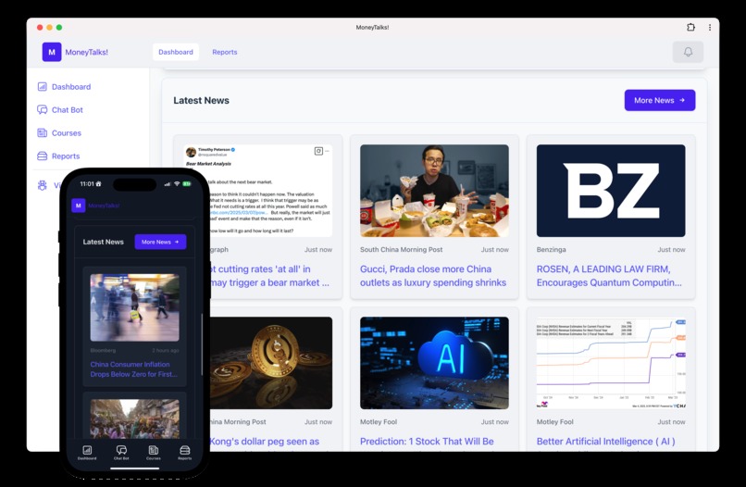Click the robot icon below Reports in the sidebar
The height and width of the screenshot is (487, 746).
pos(43,185)
